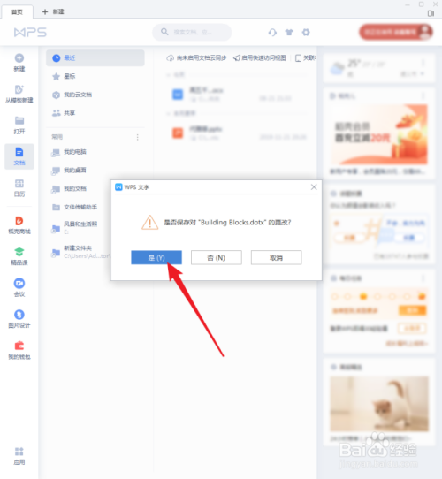This screenshot has height=479, width=442.
Task: Collapse the second file group chevron
Action: coord(168,113)
